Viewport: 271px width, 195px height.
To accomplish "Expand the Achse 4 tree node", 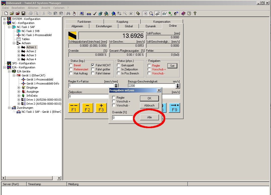I will point(19,59).
